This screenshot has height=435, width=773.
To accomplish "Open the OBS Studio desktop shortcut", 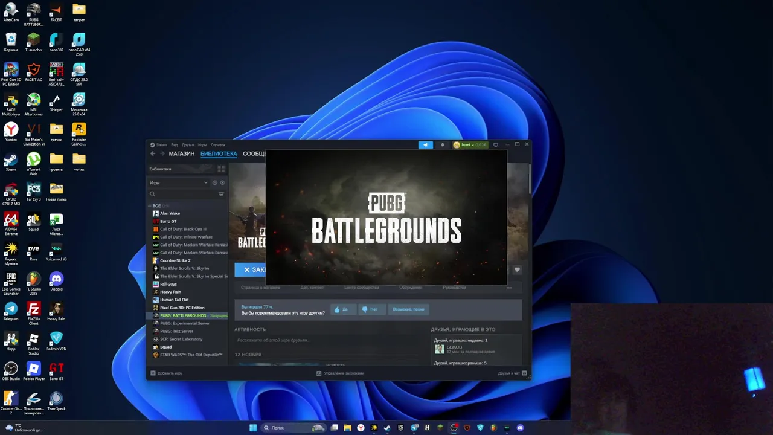I will [11, 371].
